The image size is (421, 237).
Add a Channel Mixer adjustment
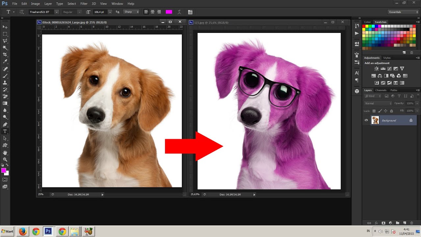pyautogui.click(x=399, y=76)
